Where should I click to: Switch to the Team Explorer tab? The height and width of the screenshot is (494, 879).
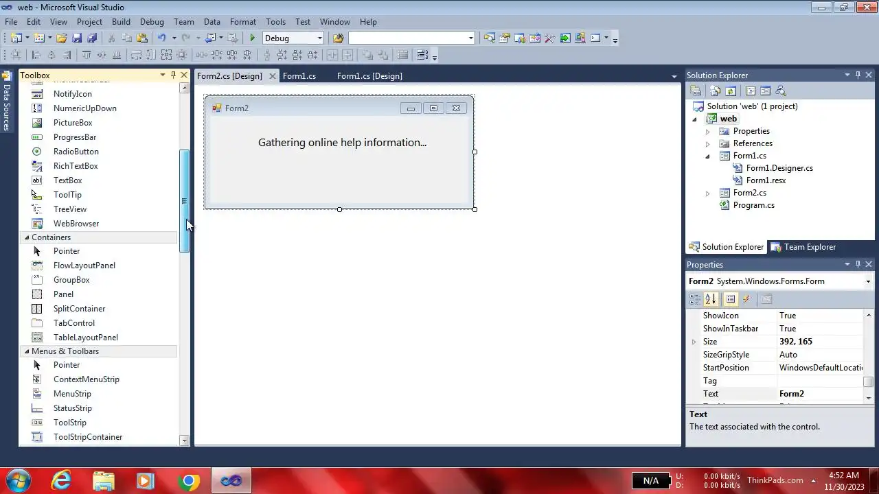[803, 247]
